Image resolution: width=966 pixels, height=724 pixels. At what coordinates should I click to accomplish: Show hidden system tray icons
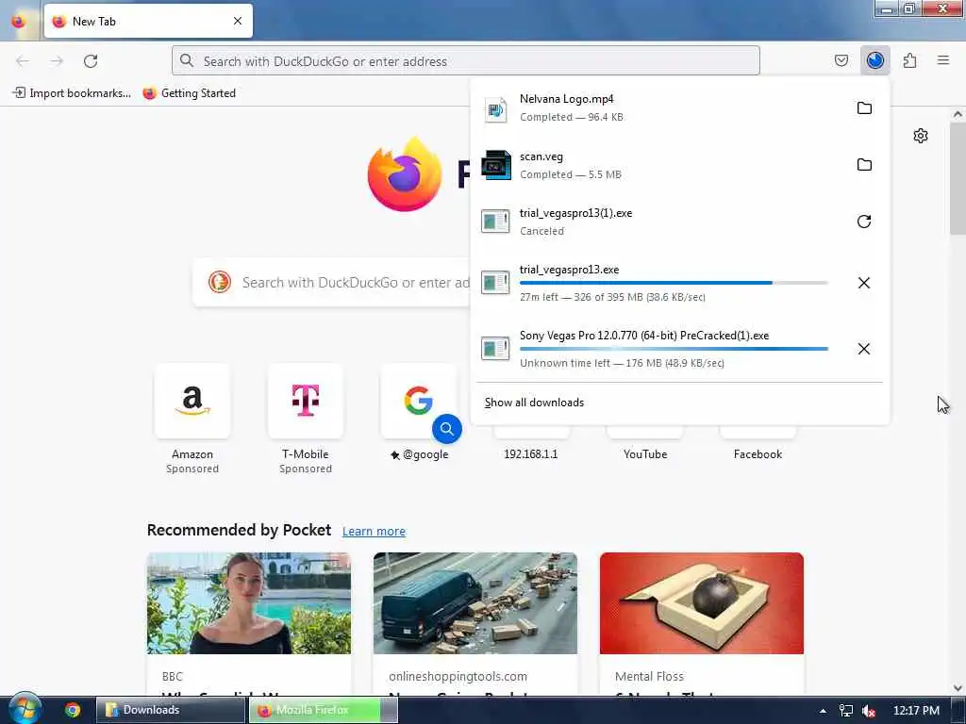coord(823,711)
